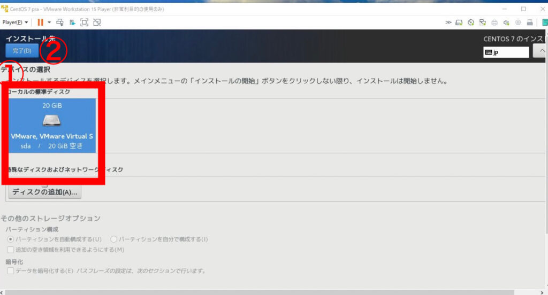Click the horizontal scrollbar at bottom

click(260, 292)
